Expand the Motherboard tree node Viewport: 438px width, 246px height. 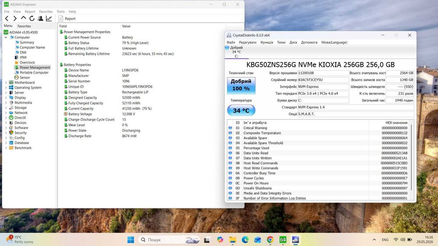point(6,83)
